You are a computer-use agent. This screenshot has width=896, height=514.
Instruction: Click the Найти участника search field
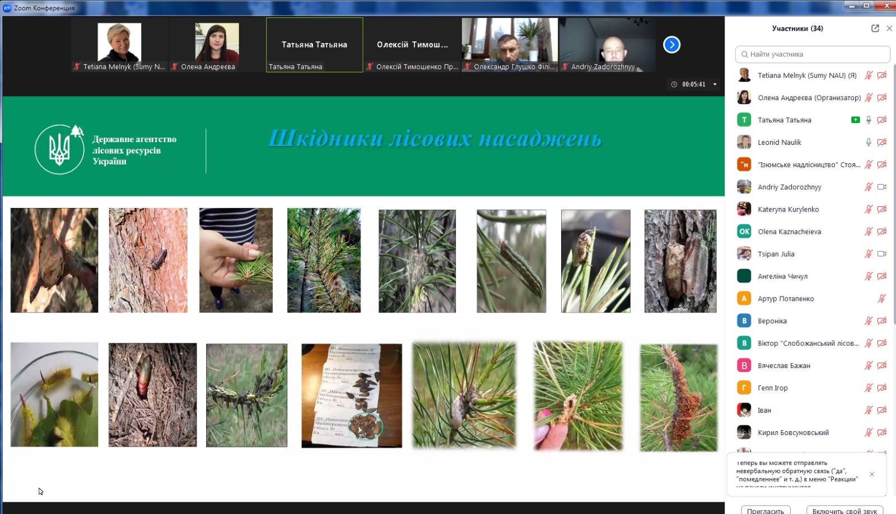tap(812, 54)
